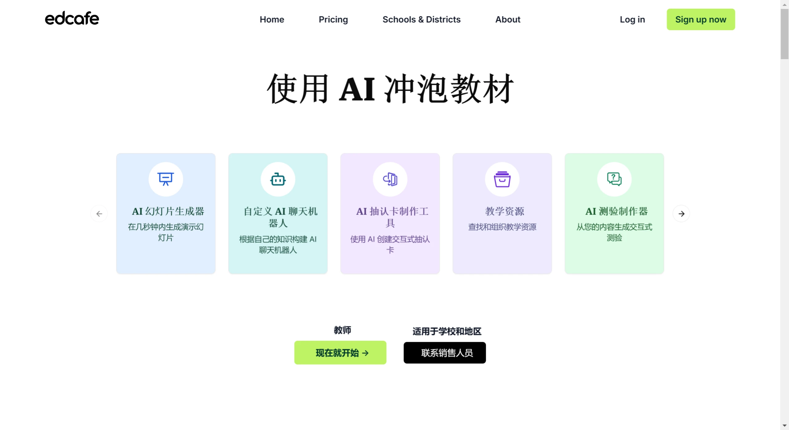Click the AI slides generator presentation icon
Viewport: 789px width, 430px height.
[166, 179]
